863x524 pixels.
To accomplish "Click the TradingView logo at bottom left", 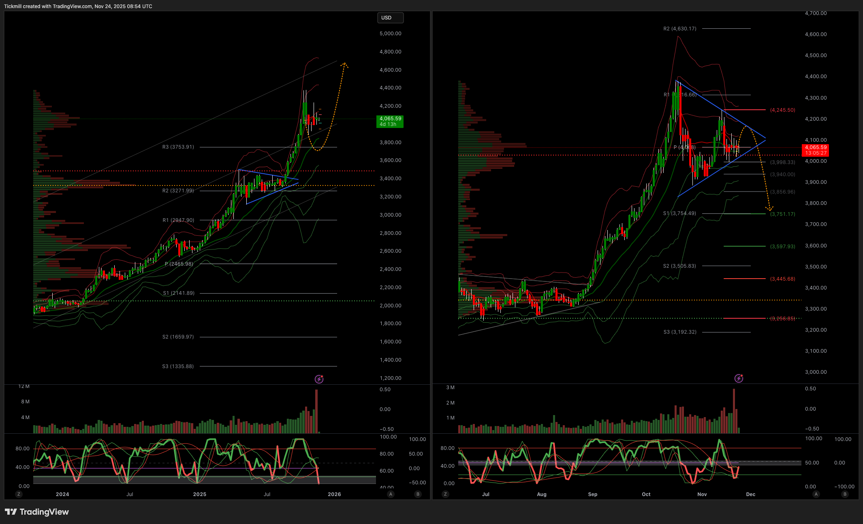I will pyautogui.click(x=37, y=512).
